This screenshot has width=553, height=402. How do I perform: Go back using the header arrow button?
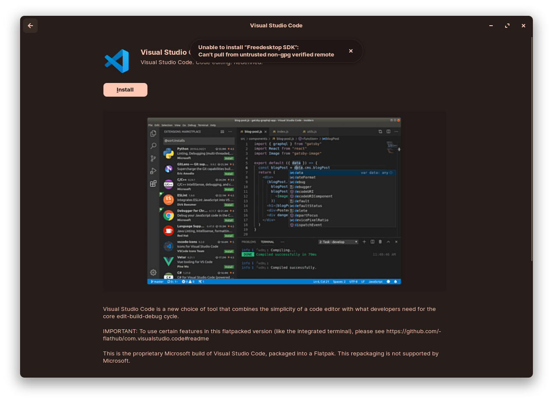click(x=30, y=26)
